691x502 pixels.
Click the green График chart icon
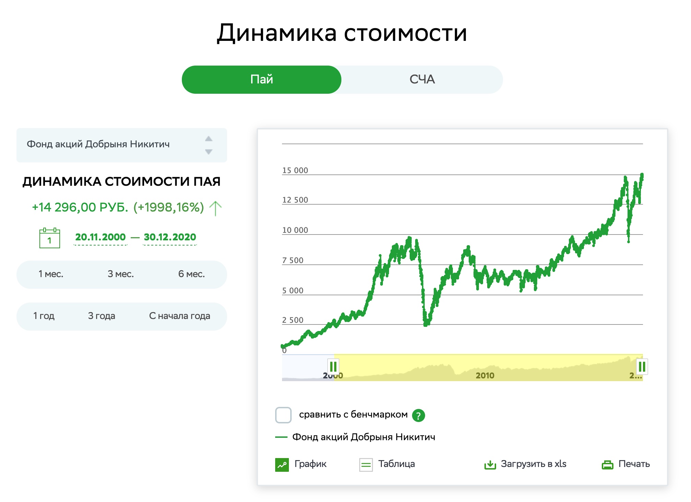[282, 465]
